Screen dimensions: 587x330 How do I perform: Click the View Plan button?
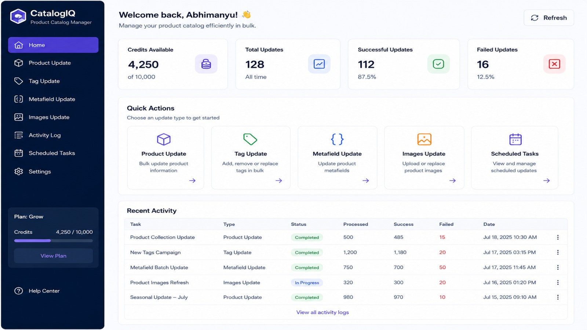pyautogui.click(x=54, y=256)
